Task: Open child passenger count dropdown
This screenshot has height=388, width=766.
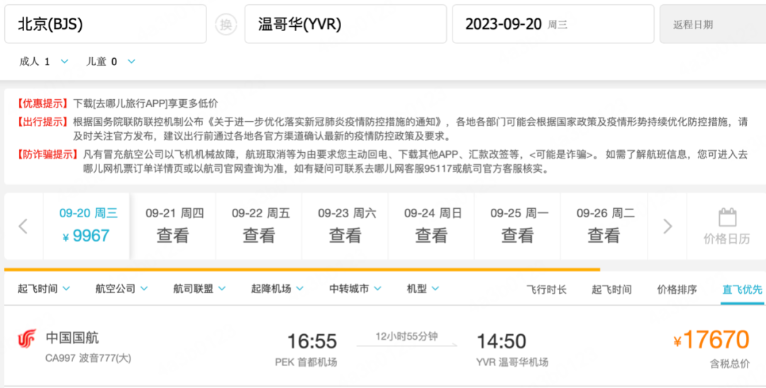Action: coord(111,62)
